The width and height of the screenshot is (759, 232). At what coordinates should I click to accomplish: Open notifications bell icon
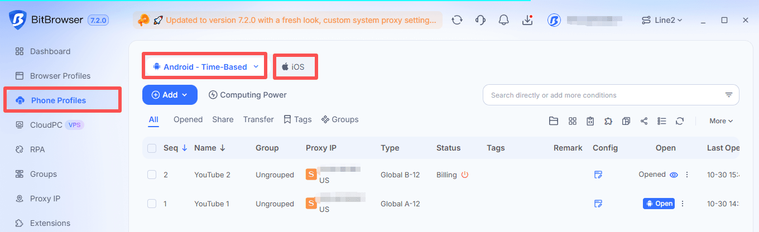[x=504, y=20]
